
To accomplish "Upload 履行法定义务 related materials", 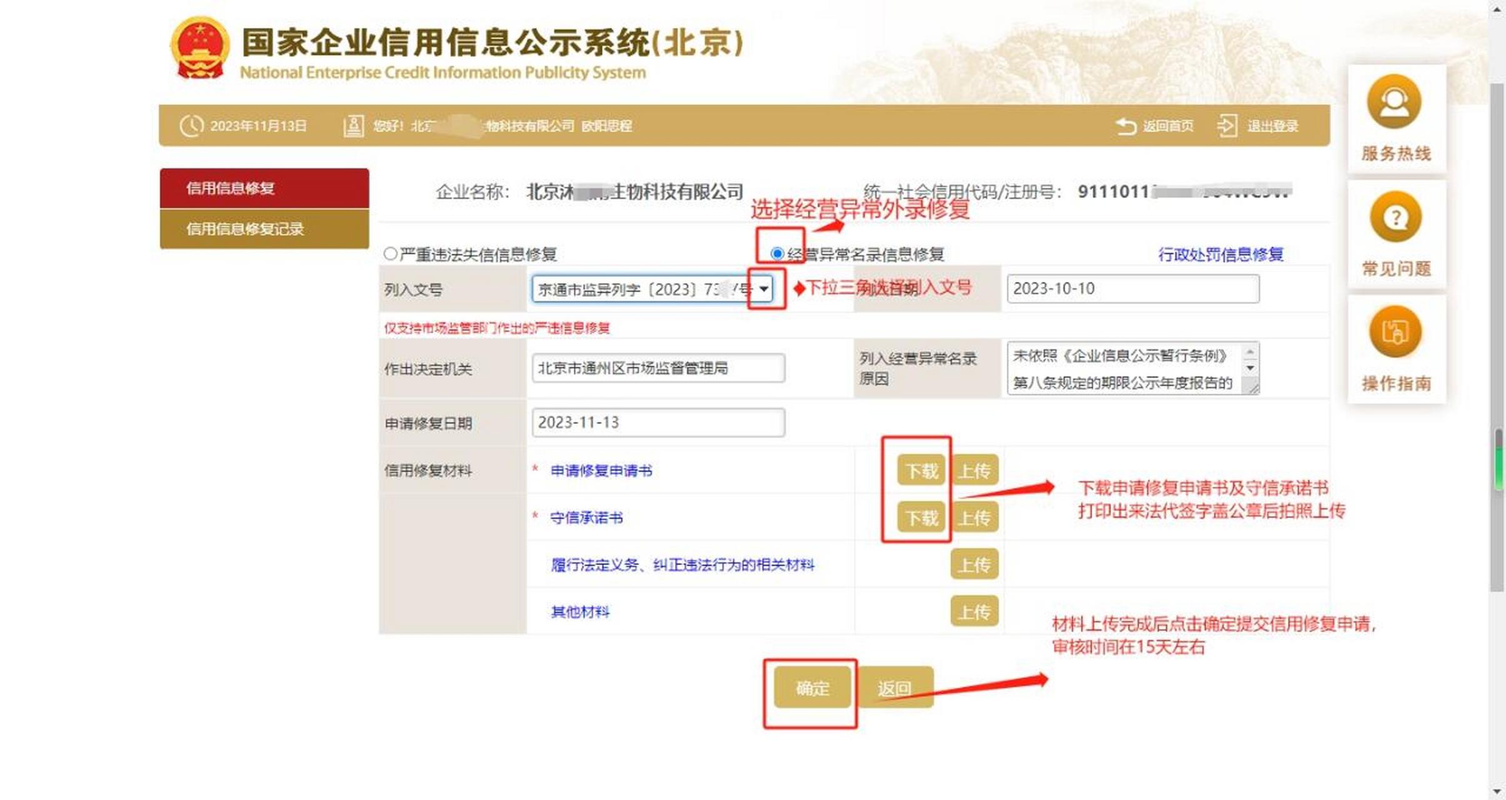I will (x=975, y=564).
